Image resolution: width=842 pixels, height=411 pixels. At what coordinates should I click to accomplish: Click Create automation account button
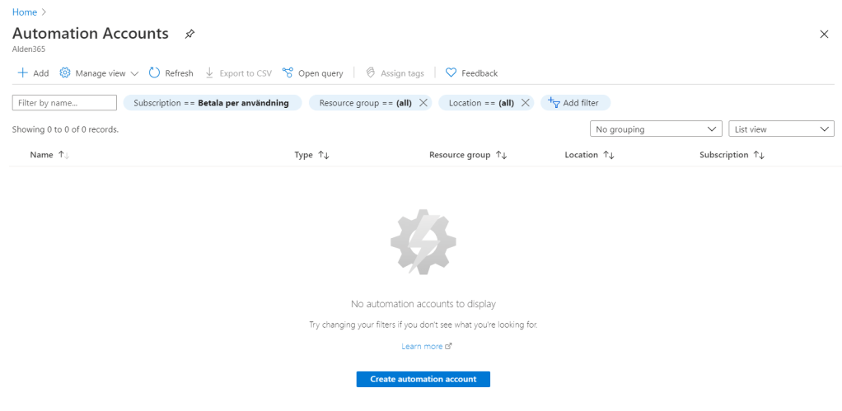[x=423, y=379]
